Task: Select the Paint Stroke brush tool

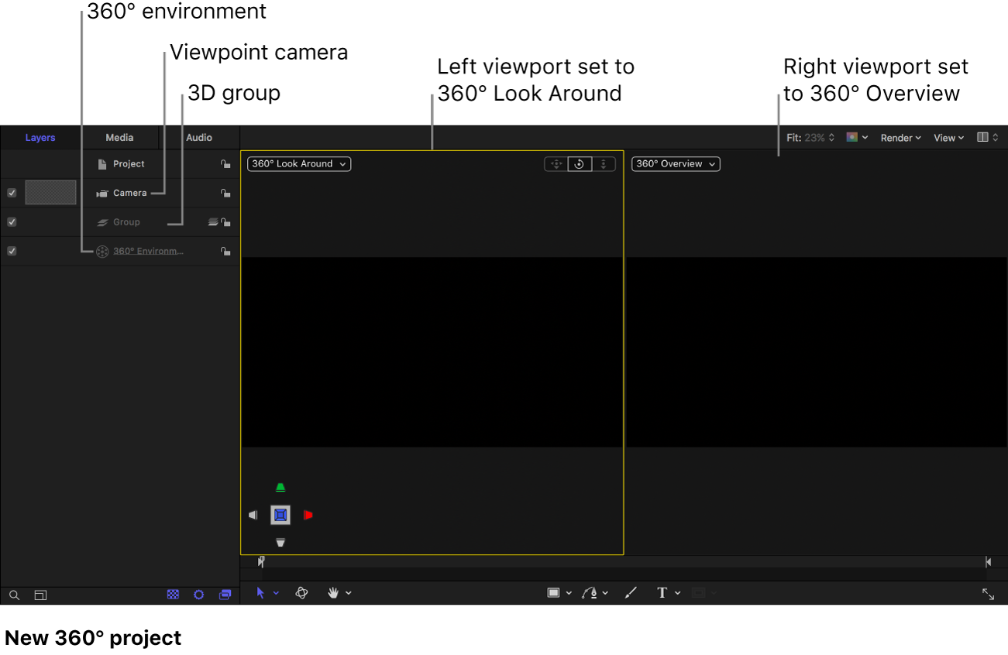Action: click(631, 593)
